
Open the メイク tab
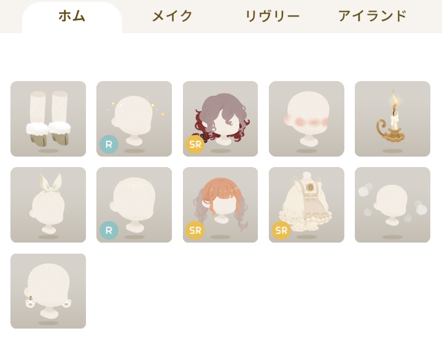pyautogui.click(x=173, y=16)
